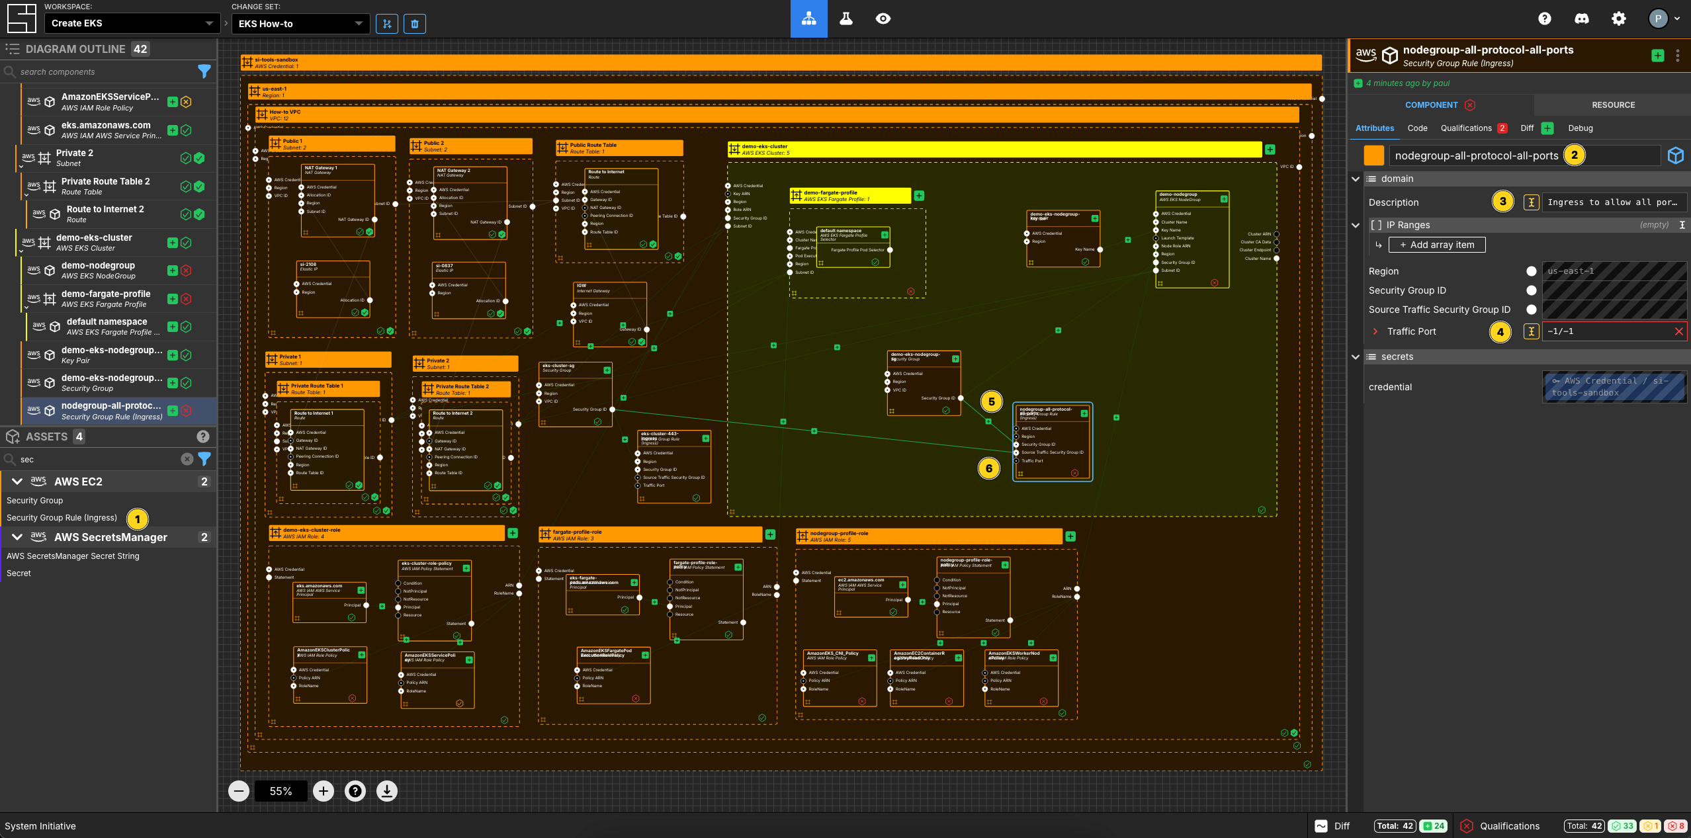This screenshot has height=838, width=1691.
Task: Select AmazonEKSServiceP... IAM Role Policy row
Action: click(x=118, y=102)
